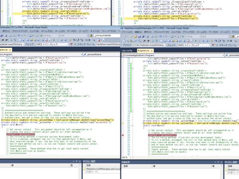Open 編集(E) menu in right window
The width and height of the screenshot is (239, 179).
pos(138,32)
